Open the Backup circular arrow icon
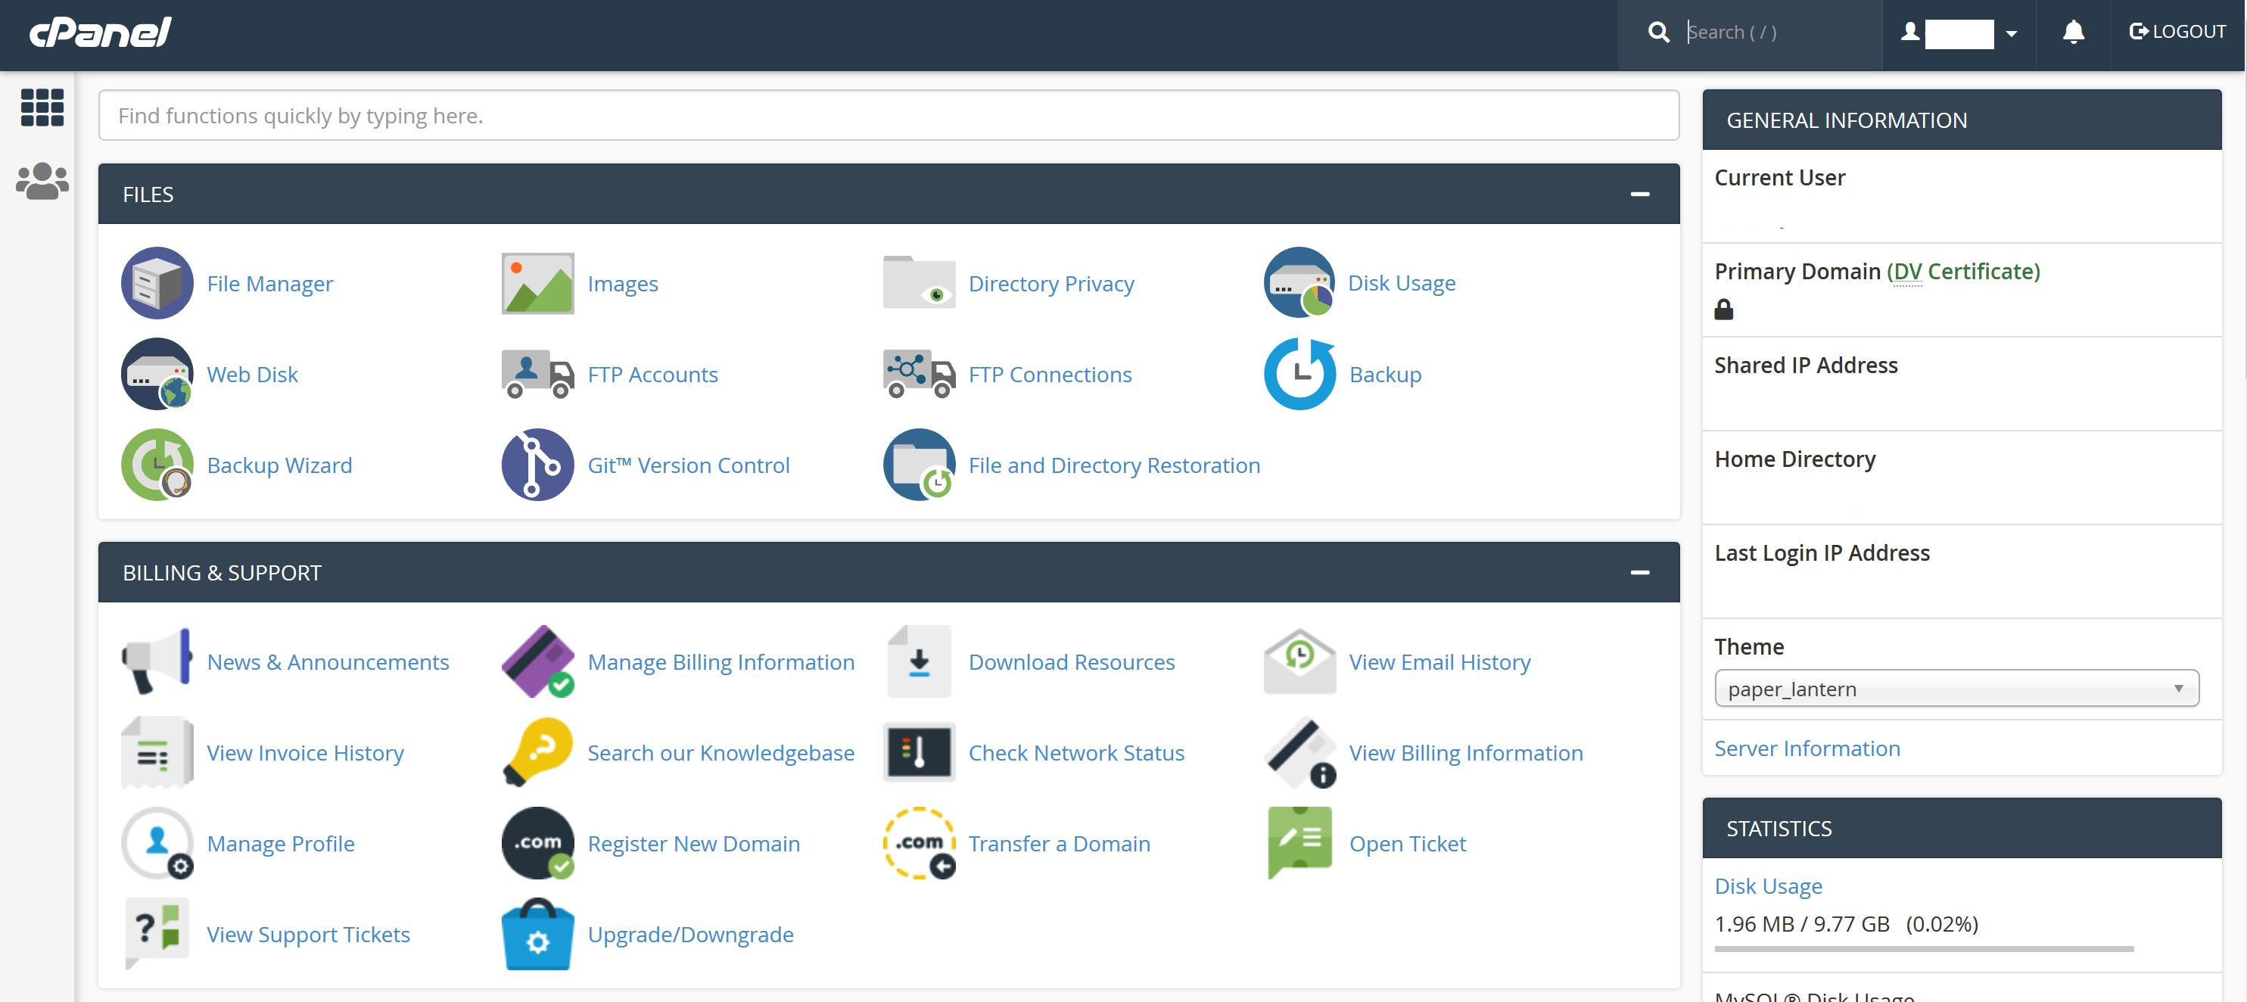The width and height of the screenshot is (2247, 1002). pos(1299,373)
